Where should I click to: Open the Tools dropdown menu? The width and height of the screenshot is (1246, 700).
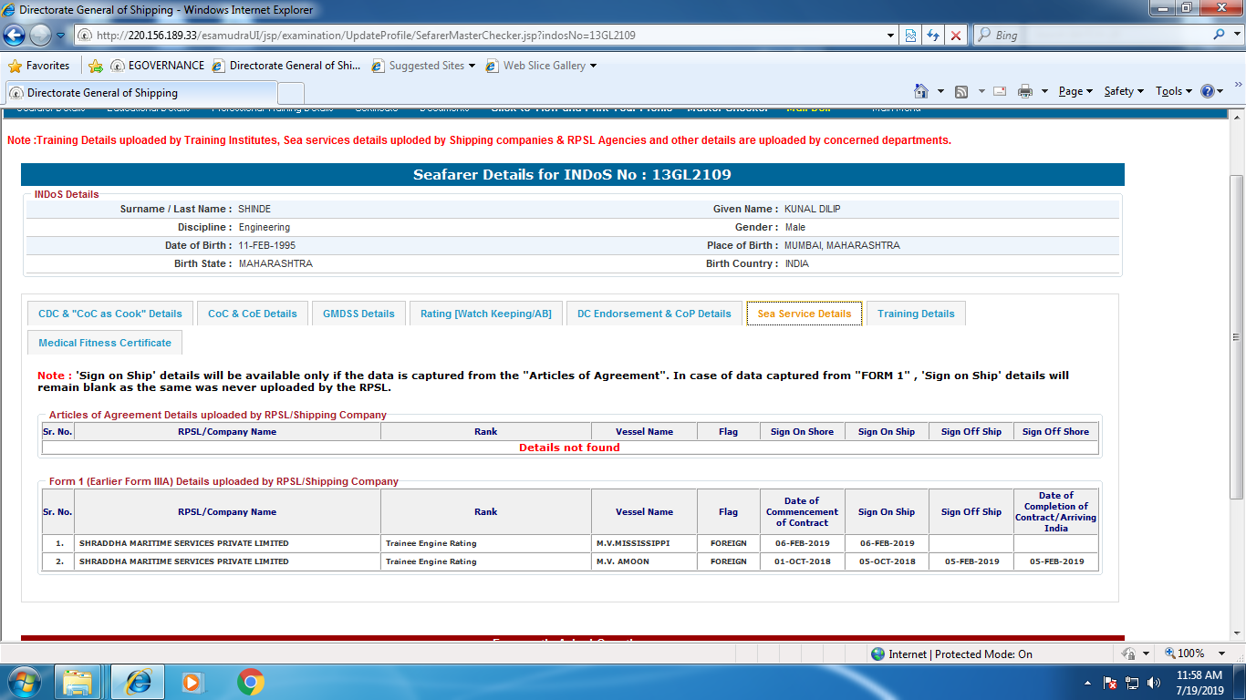(x=1173, y=91)
